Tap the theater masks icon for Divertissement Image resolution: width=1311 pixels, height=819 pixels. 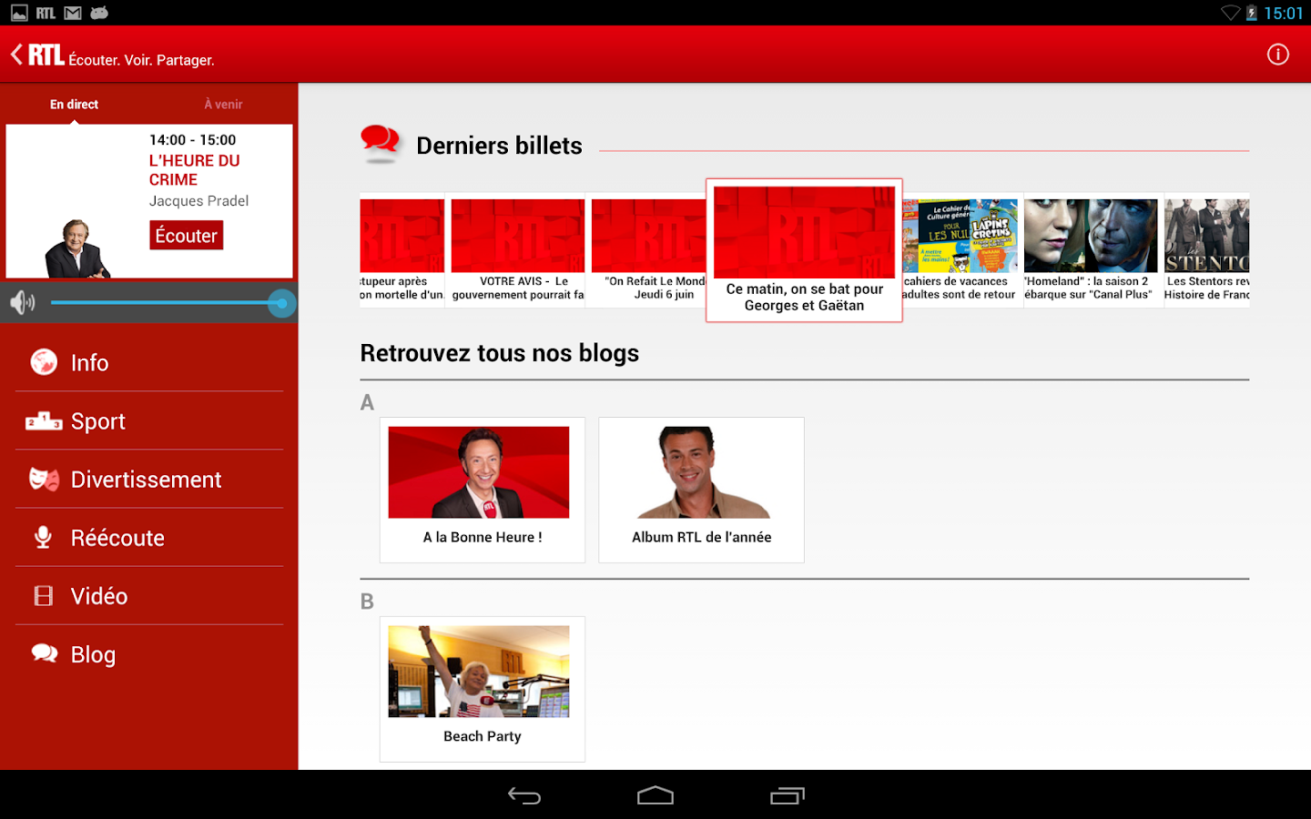click(x=44, y=479)
